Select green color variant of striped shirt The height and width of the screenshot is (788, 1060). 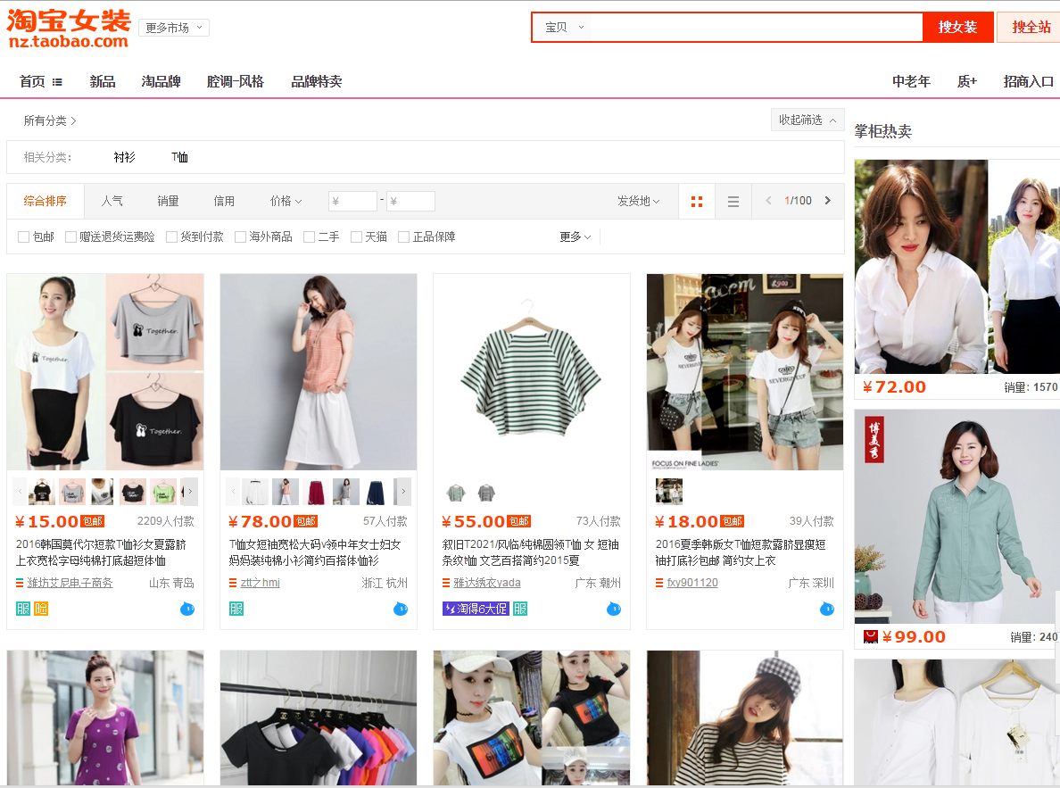click(456, 493)
